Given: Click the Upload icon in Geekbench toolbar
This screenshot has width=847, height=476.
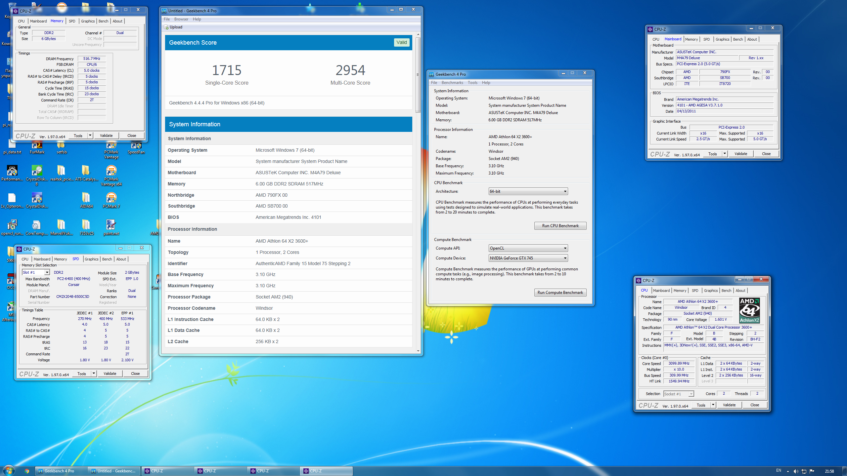Looking at the screenshot, I should coord(166,27).
